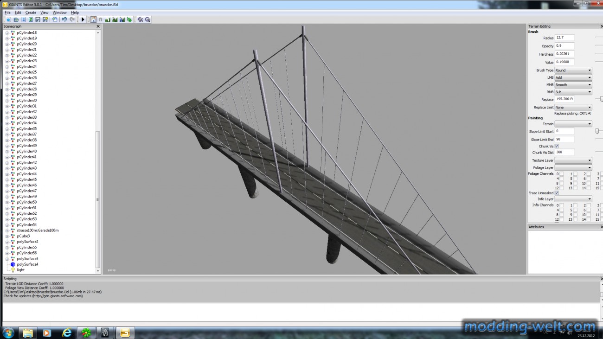Viewport: 603px width, 339px height.
Task: Open the RMB action dropdown
Action: coord(573,92)
